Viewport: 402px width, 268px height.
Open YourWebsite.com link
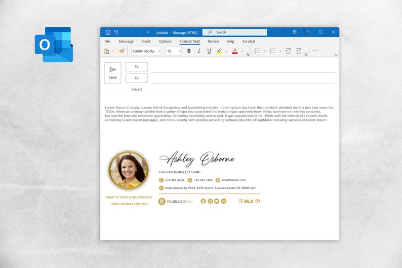coord(233,180)
